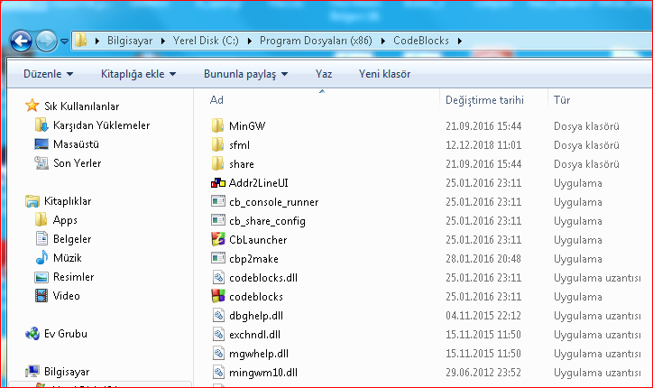653x388 pixels.
Task: Select the codeblocks.dll file icon
Action: [218, 277]
